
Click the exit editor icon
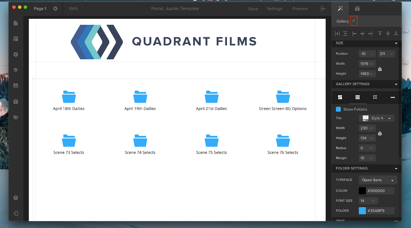click(x=16, y=213)
